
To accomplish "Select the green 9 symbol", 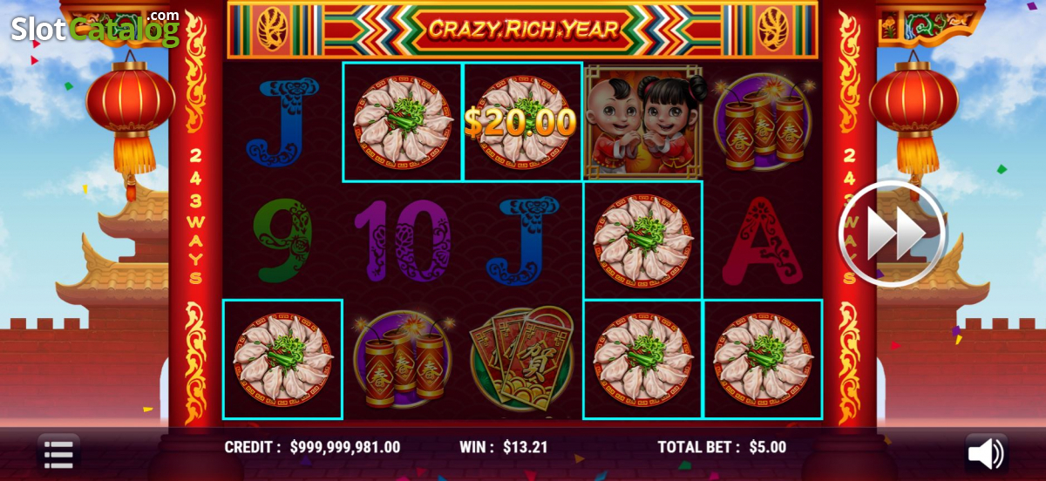I will tap(282, 240).
